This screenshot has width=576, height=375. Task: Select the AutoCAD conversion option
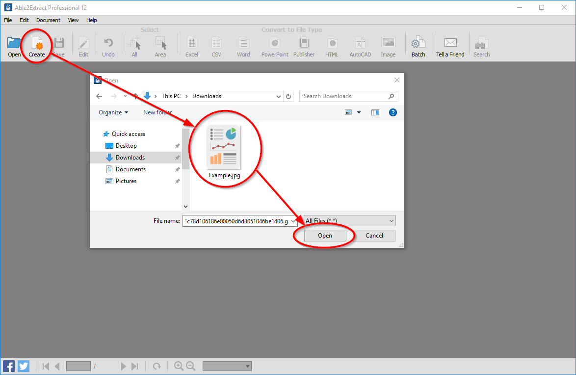click(x=360, y=46)
